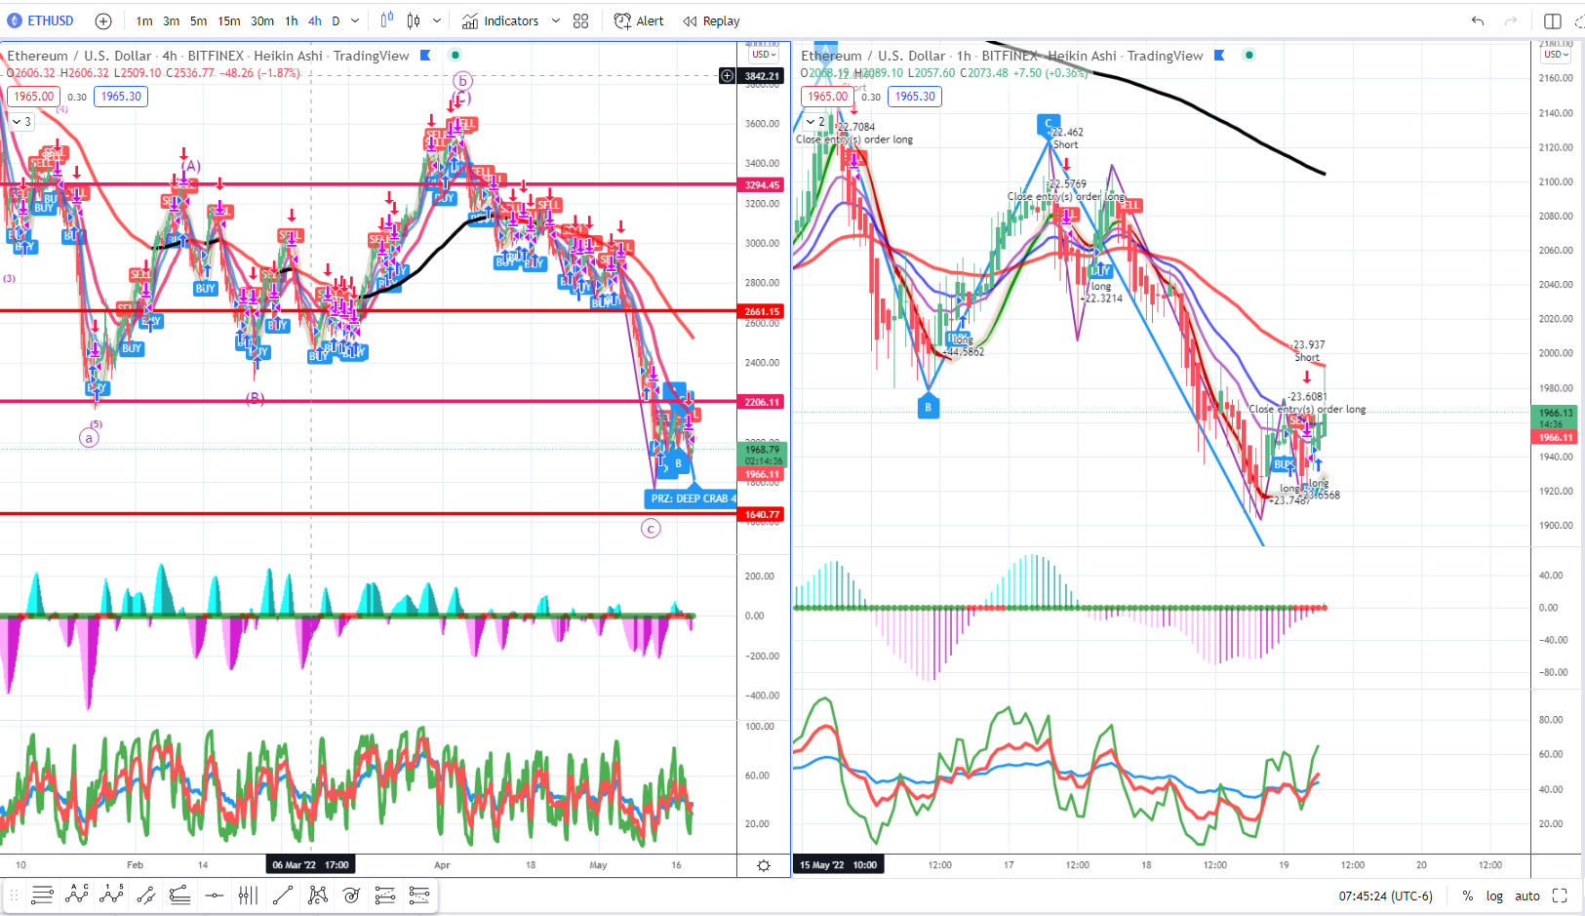This screenshot has width=1585, height=916.
Task: Expand the time interval dropdown arrow
Action: coord(355,20)
